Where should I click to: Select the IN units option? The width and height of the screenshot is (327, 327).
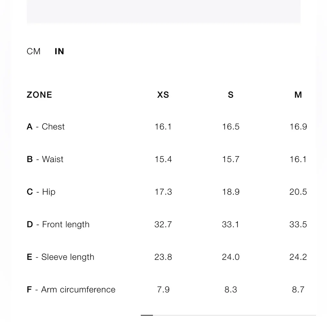(x=59, y=51)
